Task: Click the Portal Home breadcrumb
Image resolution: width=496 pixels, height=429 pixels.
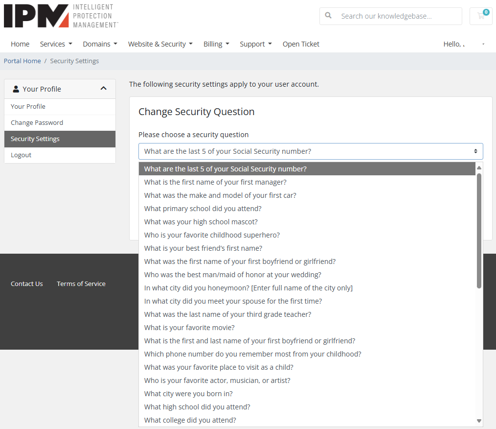Action: [x=22, y=61]
